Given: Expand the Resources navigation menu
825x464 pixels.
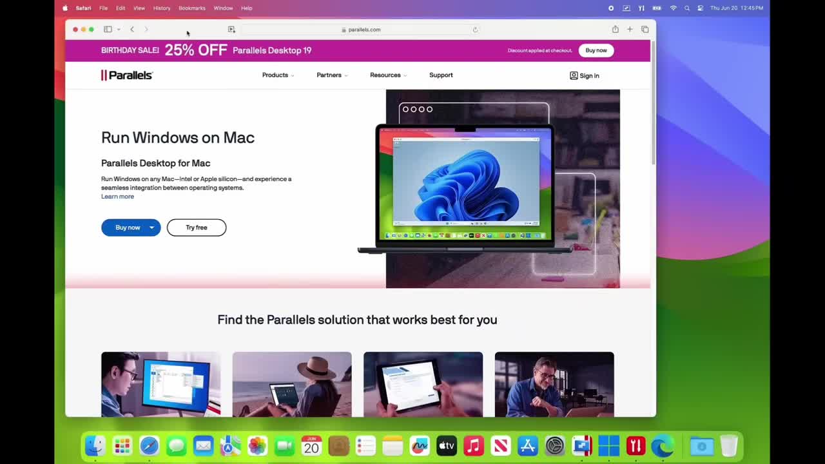Looking at the screenshot, I should click(x=388, y=75).
